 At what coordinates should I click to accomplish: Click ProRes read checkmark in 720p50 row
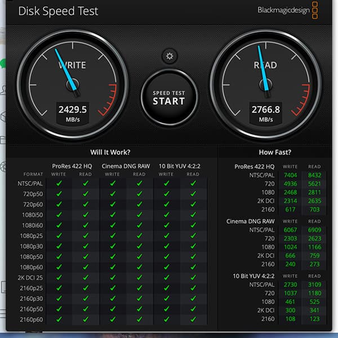86,194
